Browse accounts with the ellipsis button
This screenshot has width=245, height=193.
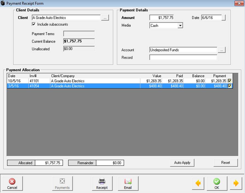[x=221, y=50]
